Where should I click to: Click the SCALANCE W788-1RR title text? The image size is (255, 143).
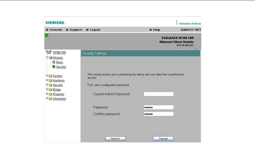[x=178, y=38]
